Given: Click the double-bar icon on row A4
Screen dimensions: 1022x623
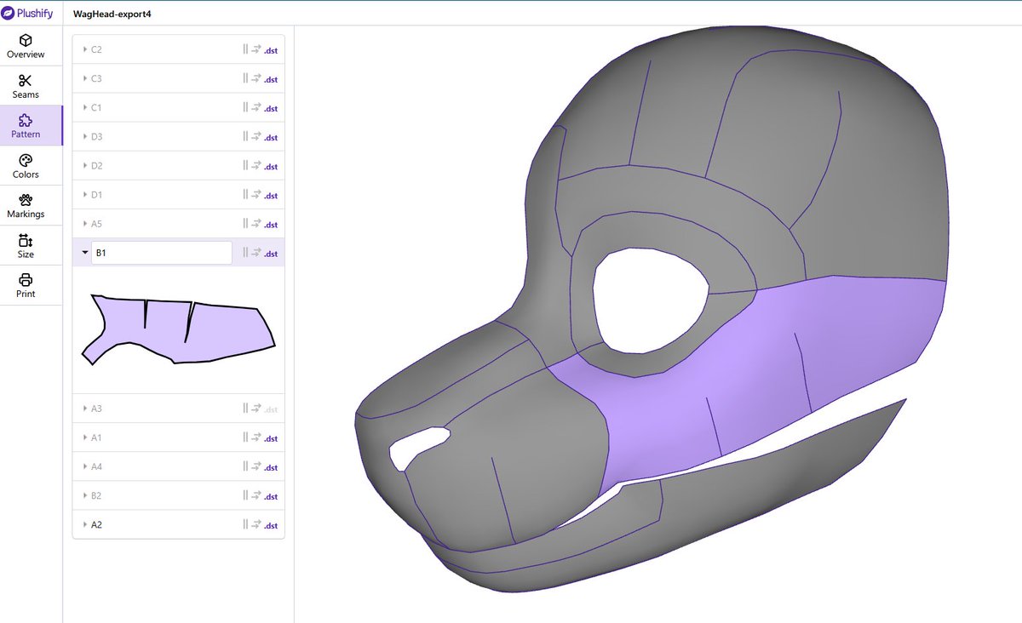Looking at the screenshot, I should click(245, 466).
